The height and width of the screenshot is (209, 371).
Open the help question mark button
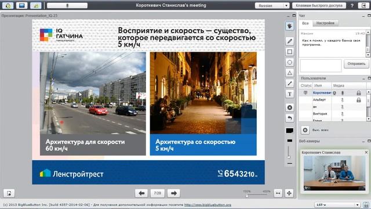pyautogui.click(x=352, y=5)
